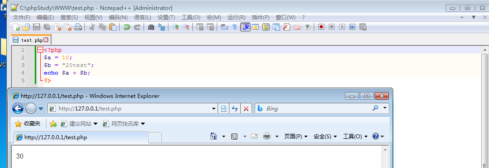Click the green Undo arrow in Notepad++

[x=126, y=27]
